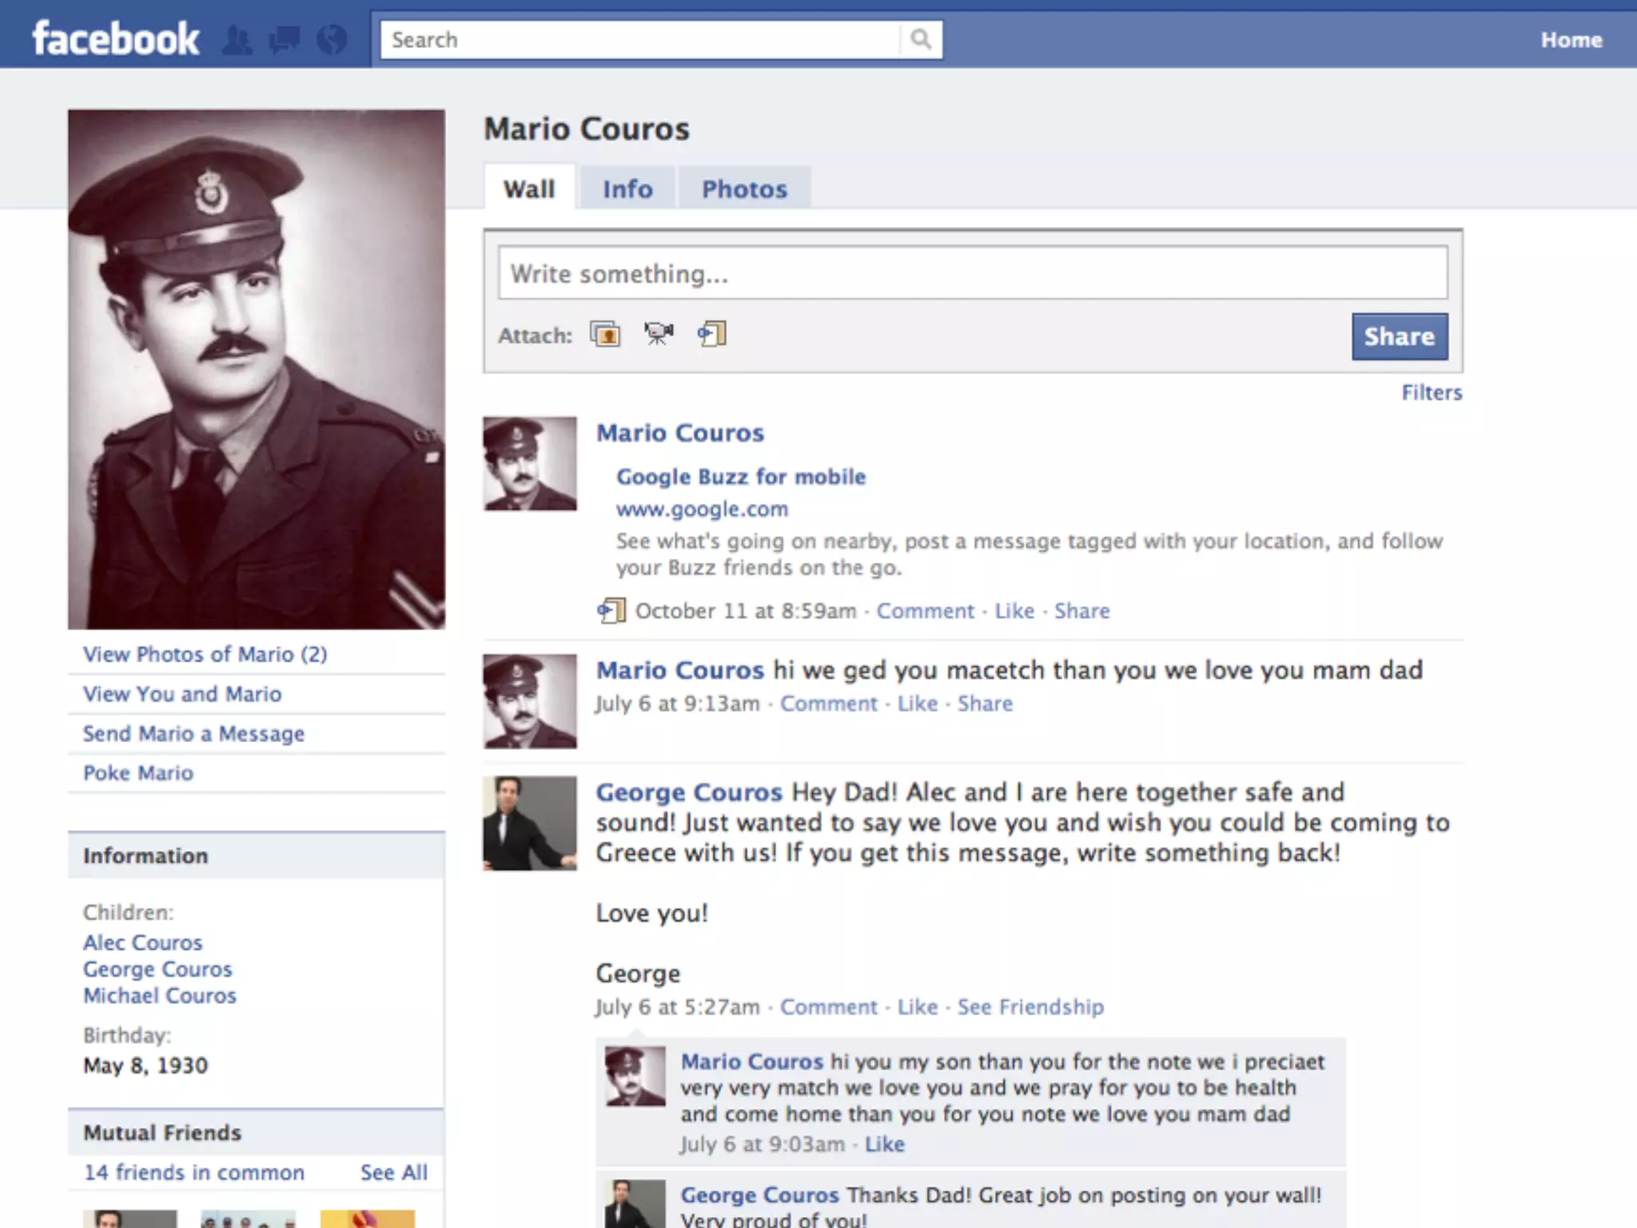
Task: Click inside the Write something field
Action: pyautogui.click(x=972, y=274)
